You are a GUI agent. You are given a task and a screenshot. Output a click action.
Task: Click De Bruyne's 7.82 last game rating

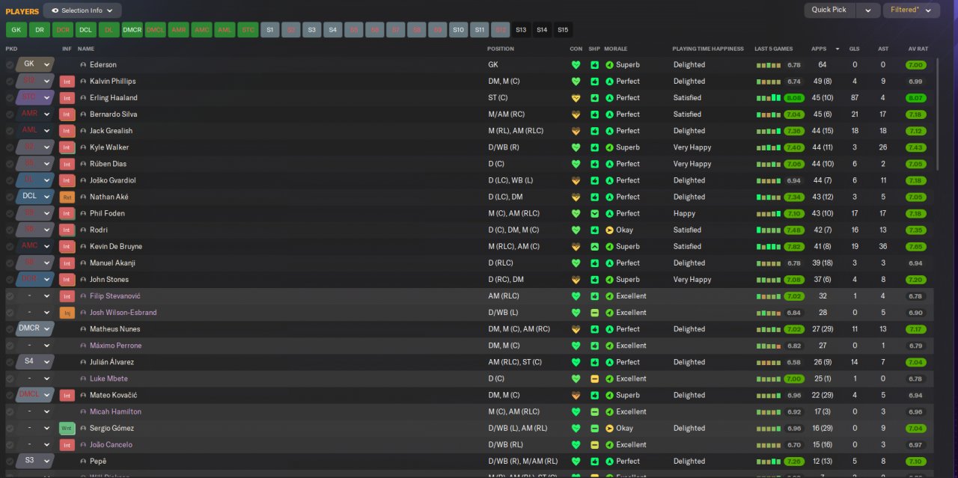[794, 247]
